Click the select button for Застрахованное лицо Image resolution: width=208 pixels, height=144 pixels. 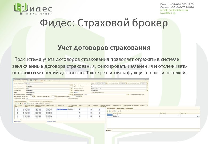69,94
